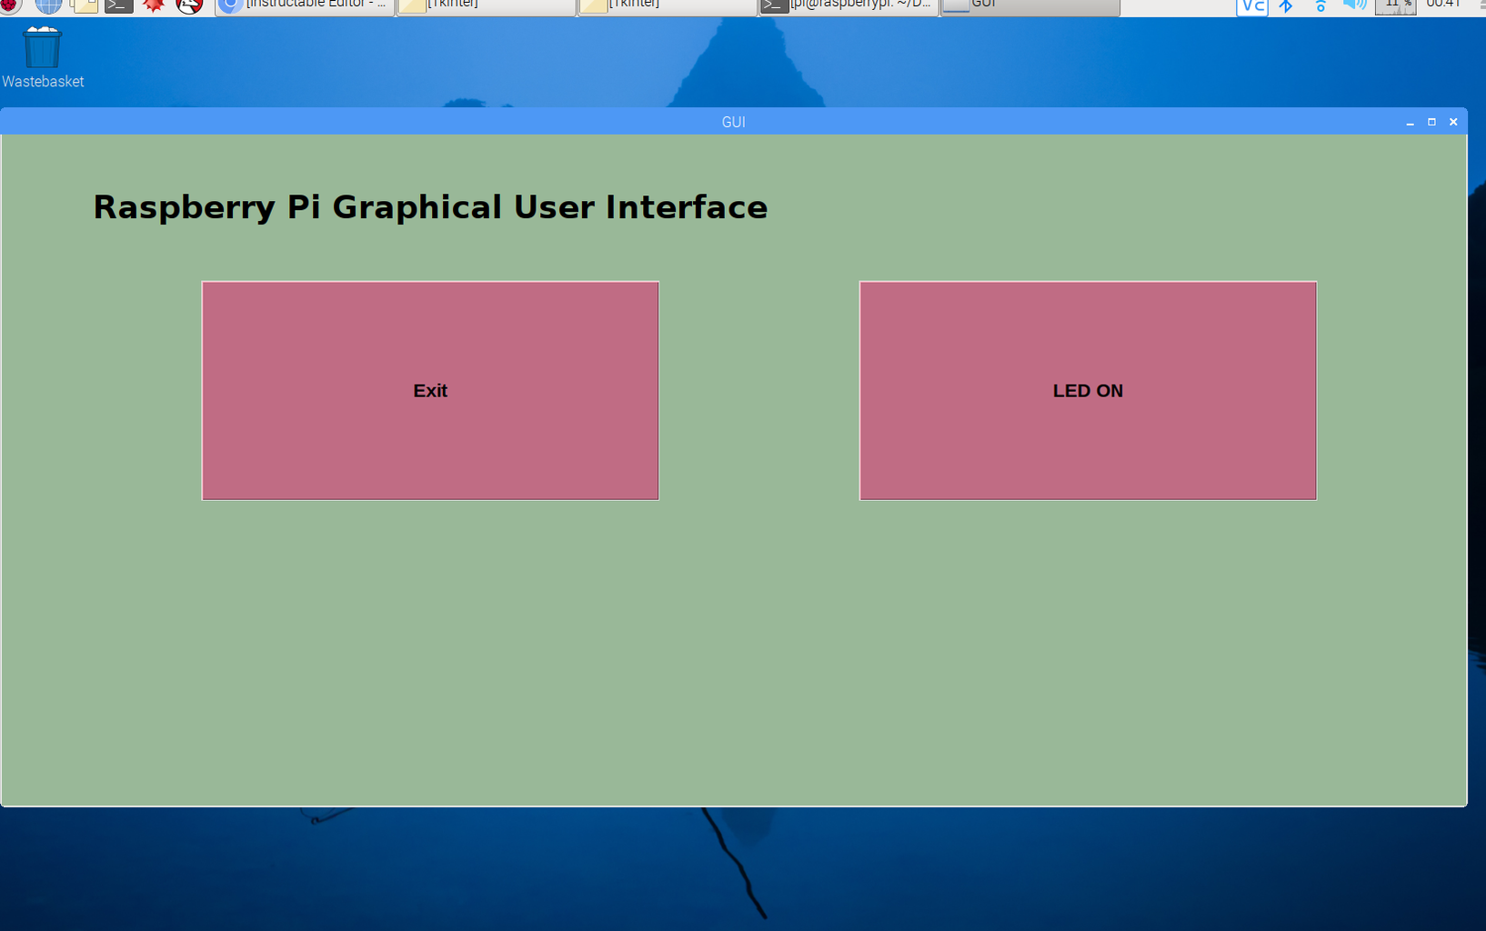The width and height of the screenshot is (1486, 931).
Task: Adjust audio via the volume tray icon
Action: [x=1355, y=7]
